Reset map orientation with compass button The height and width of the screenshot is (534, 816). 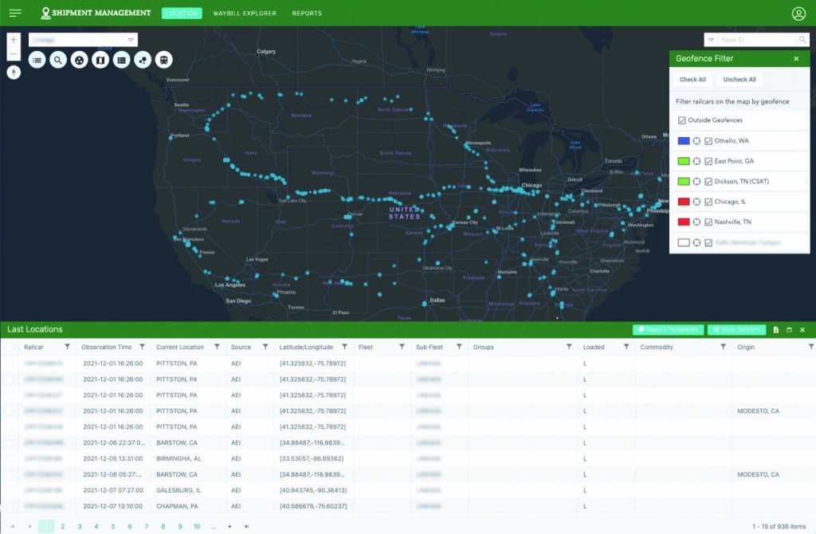point(14,73)
